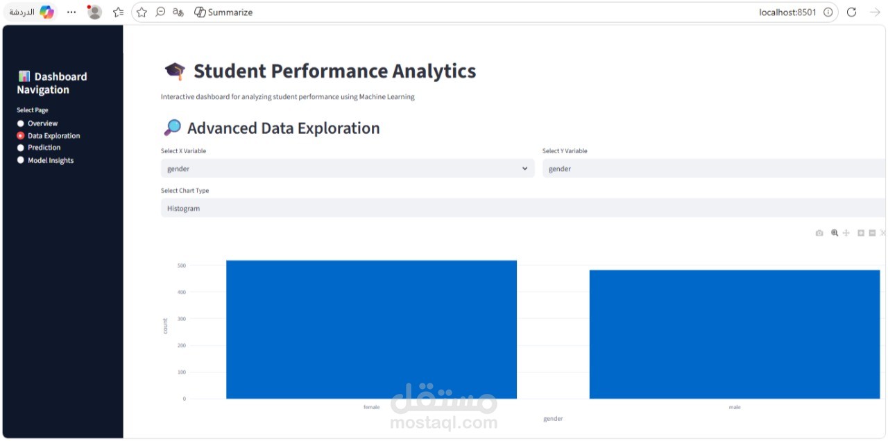Screen dimensions: 888x441
Task: Open the Copilot chat icon
Action: coord(46,12)
